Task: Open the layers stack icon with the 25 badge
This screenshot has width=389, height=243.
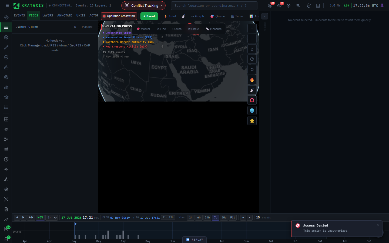Action: click(270, 5)
